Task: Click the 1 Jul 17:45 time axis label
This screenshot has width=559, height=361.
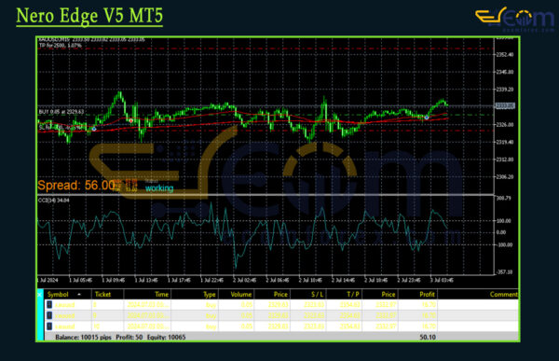Action: click(179, 280)
